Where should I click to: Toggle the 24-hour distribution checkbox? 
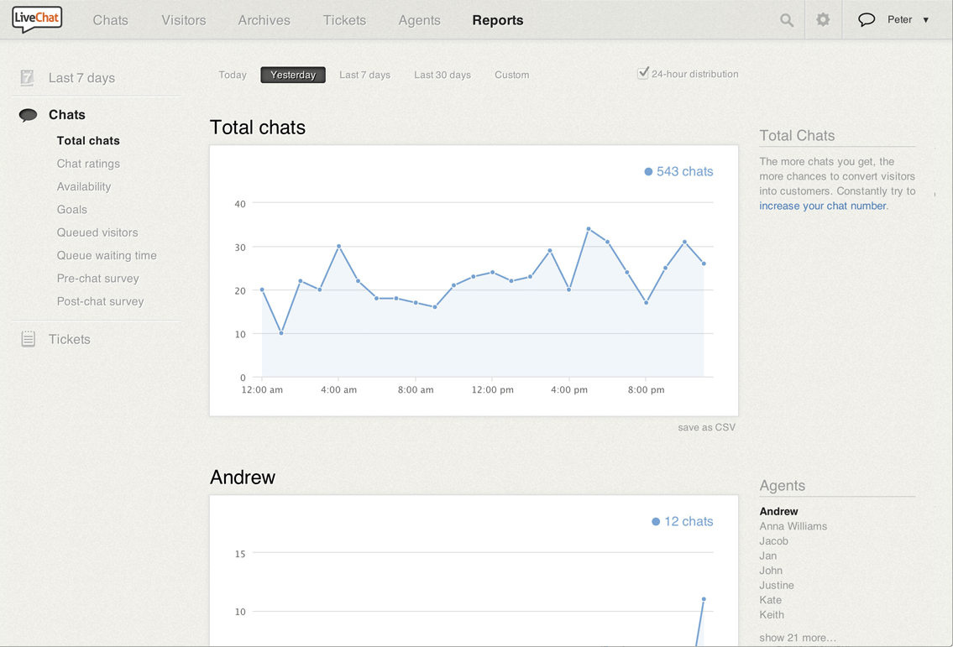click(x=643, y=73)
